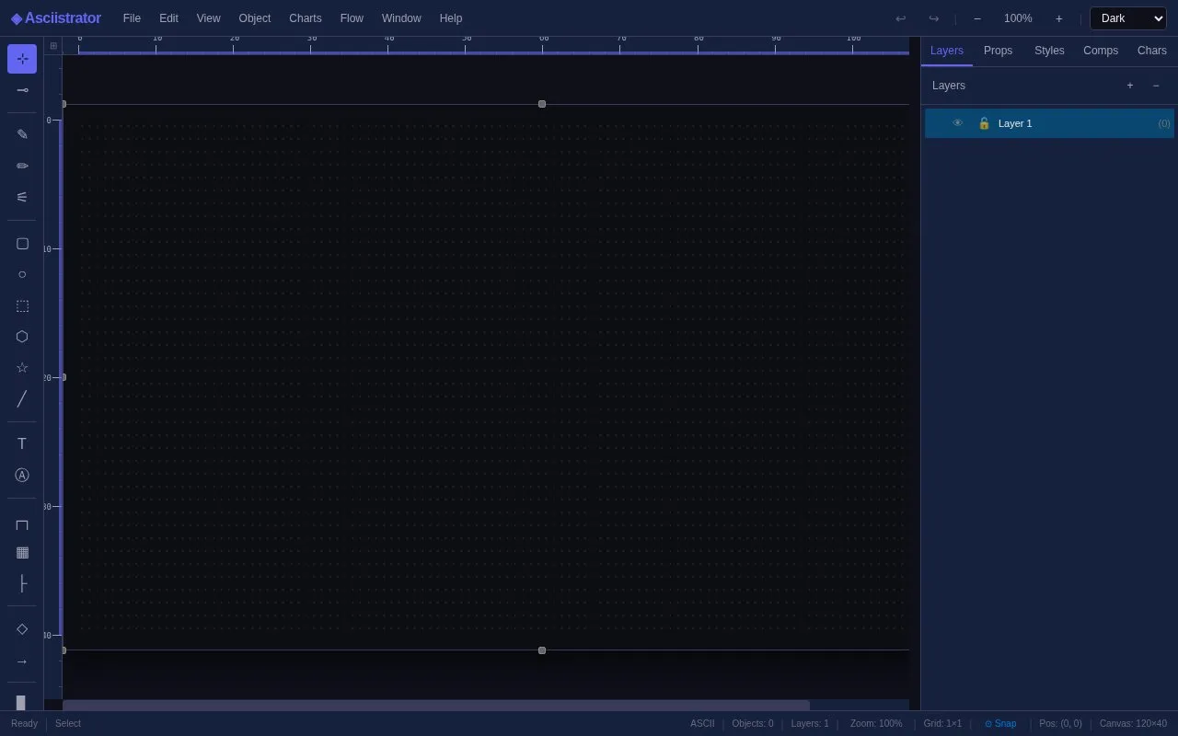
Task: Select the Direct Select tool
Action: (22, 90)
